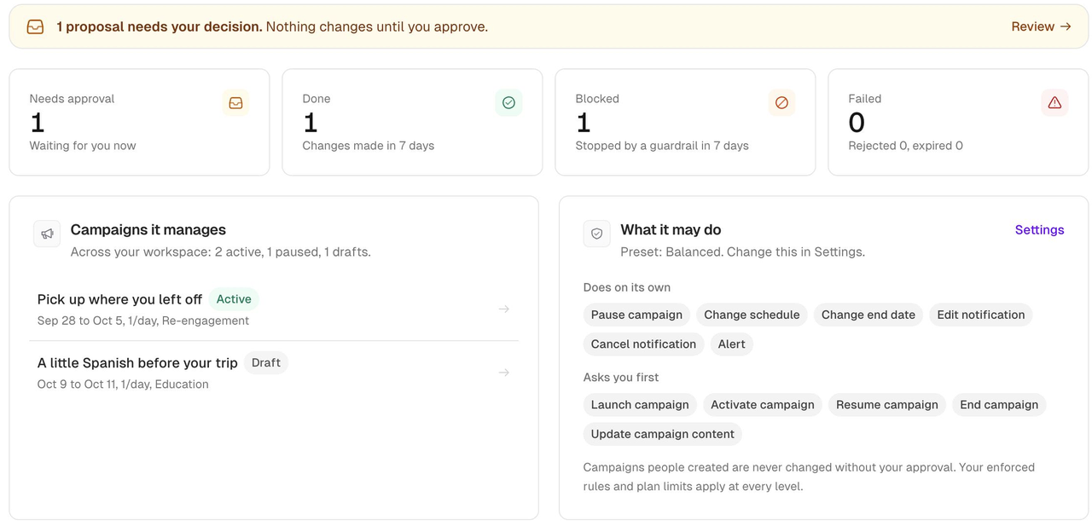Image resolution: width=1092 pixels, height=526 pixels.
Task: Click the megaphone icon beside Campaigns it manages
Action: [47, 234]
